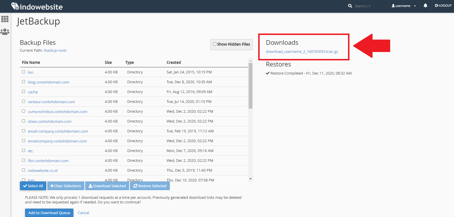Click the scrollbar down arrow of file list
The width and height of the screenshot is (454, 217).
pos(250,179)
